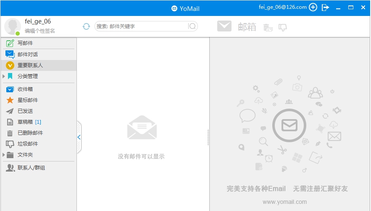The width and height of the screenshot is (371, 211).
Task: Click the move-to-folder icon next to 邮箱
Action: 268,28
